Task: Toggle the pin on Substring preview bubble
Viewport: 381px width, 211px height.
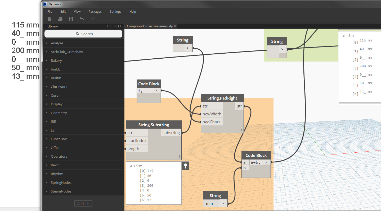Action: (186, 166)
